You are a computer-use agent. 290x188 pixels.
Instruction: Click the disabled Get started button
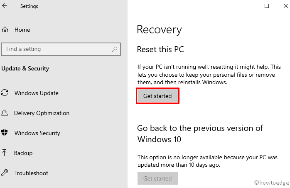pyautogui.click(x=157, y=178)
